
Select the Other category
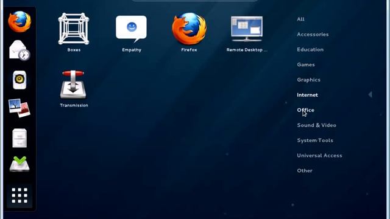tap(305, 170)
